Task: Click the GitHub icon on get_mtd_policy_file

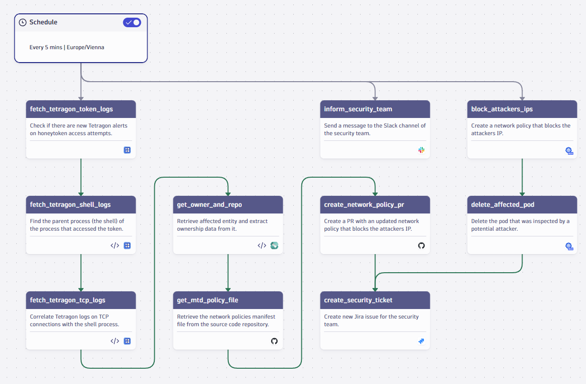Action: tap(274, 341)
